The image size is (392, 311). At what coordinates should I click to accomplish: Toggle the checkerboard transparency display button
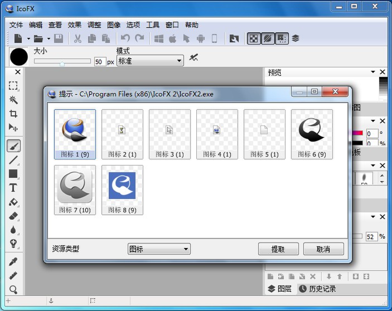coord(253,38)
